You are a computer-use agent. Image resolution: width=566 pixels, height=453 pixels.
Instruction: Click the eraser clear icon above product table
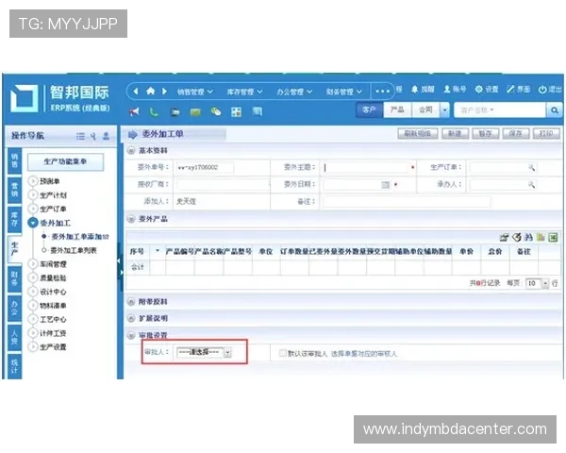[517, 237]
